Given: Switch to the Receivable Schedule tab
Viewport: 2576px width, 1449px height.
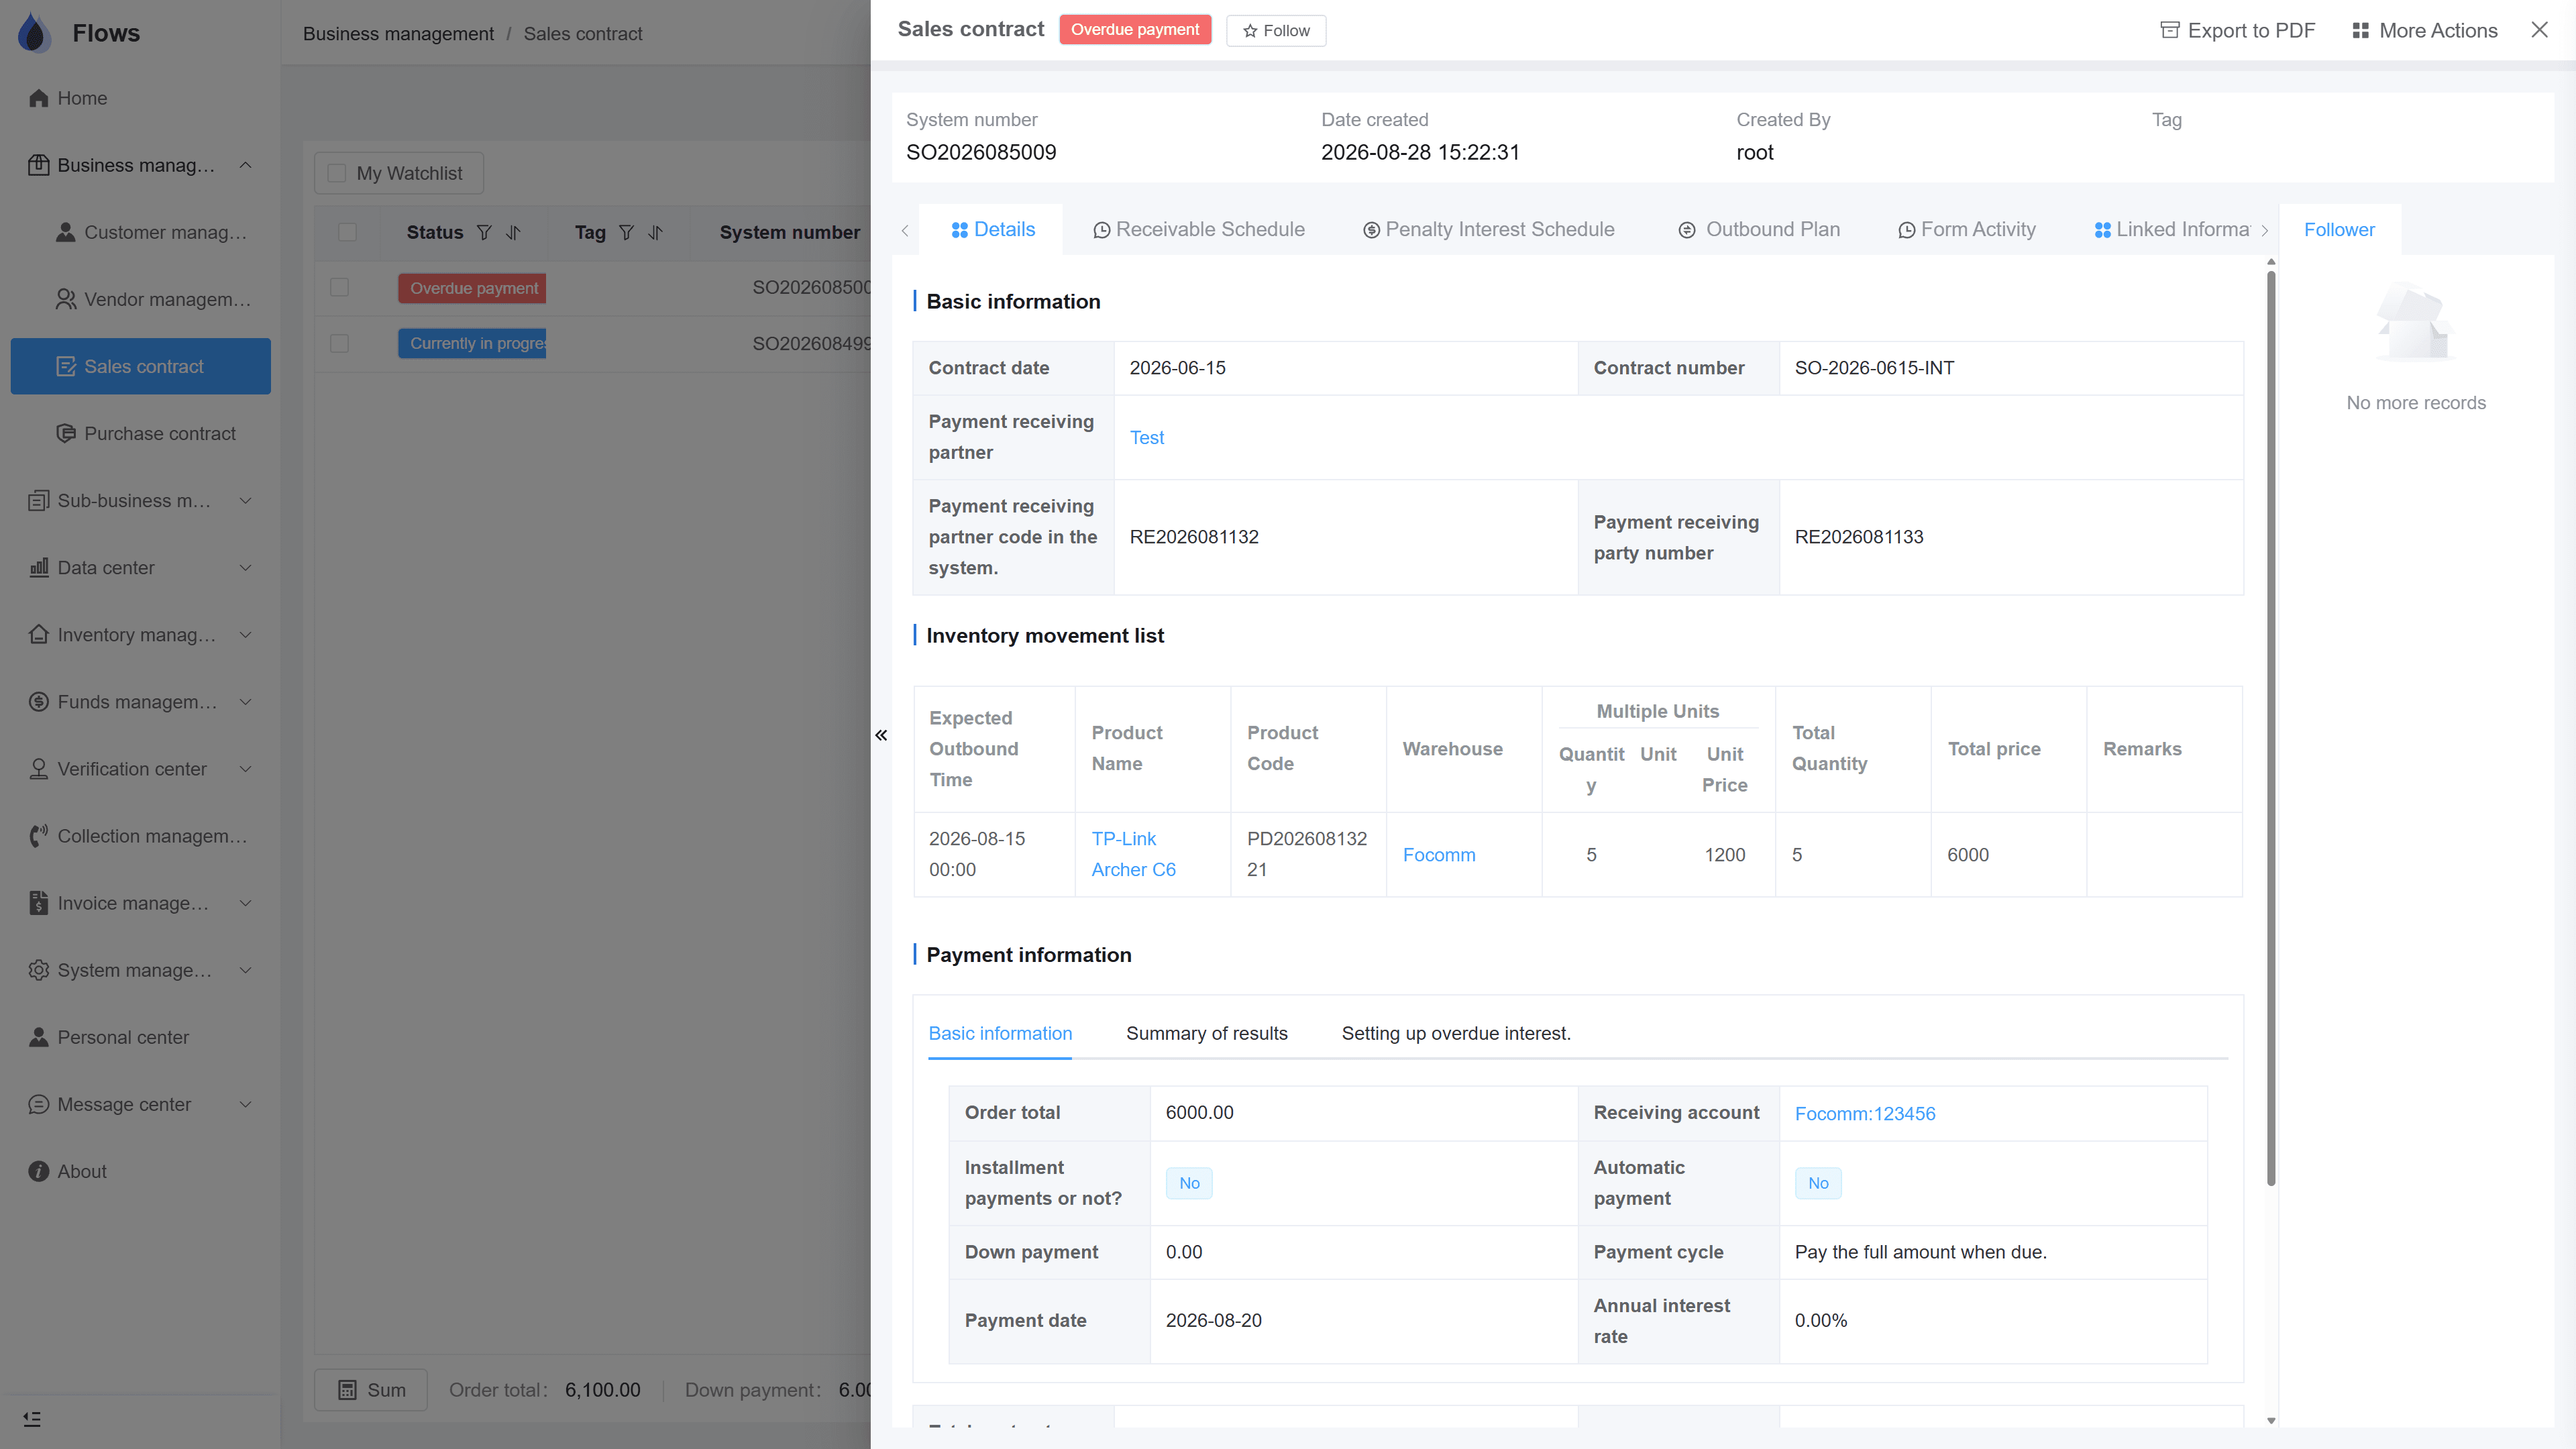Looking at the screenshot, I should (x=1198, y=229).
